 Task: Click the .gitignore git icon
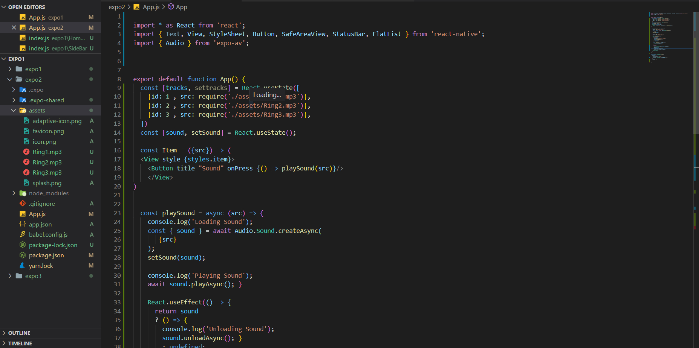(x=23, y=204)
